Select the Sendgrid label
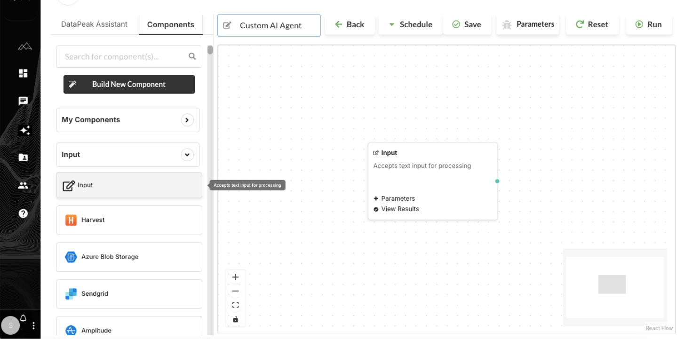The width and height of the screenshot is (677, 339). point(95,294)
